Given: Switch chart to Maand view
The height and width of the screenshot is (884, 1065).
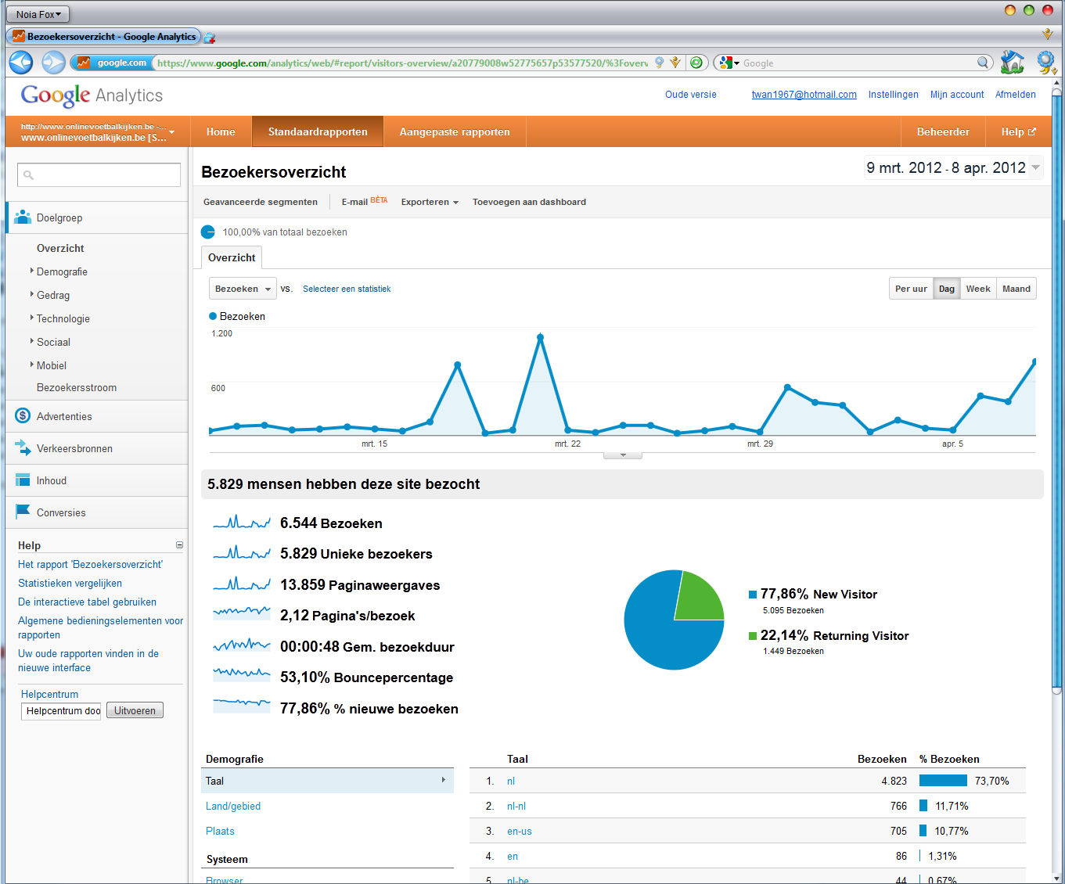Looking at the screenshot, I should 1016,289.
